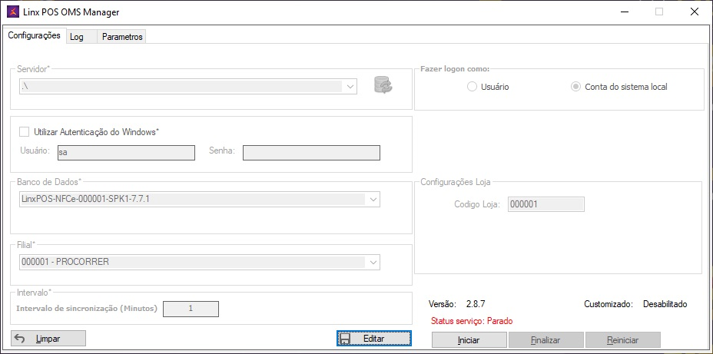Open the Parametros tab
This screenshot has width=713, height=354.
122,38
